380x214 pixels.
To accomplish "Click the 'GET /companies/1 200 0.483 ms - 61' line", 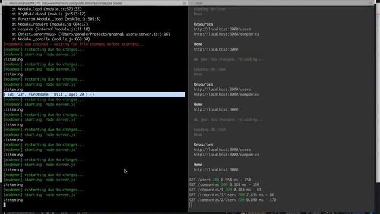I will [225, 190].
